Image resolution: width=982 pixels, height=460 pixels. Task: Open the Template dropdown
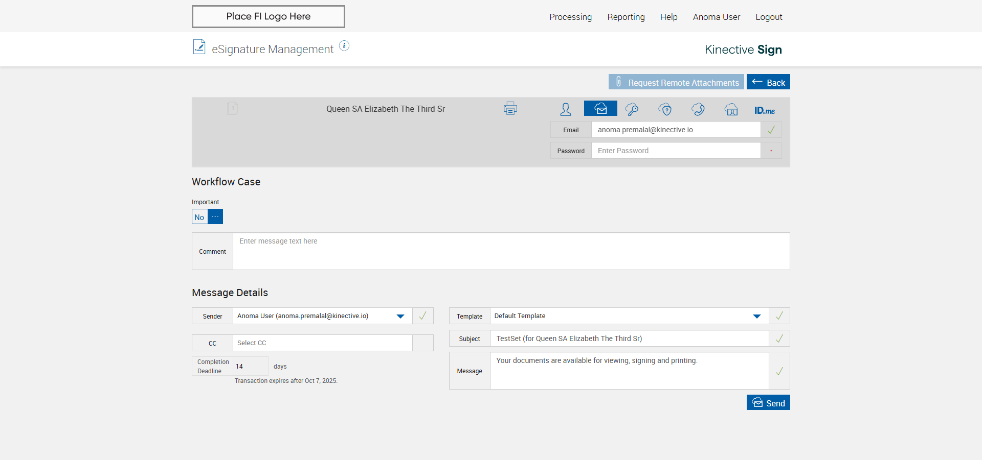point(756,316)
